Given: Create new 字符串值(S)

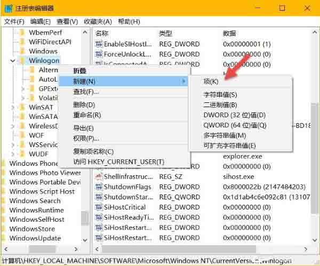Looking at the screenshot, I should click(x=241, y=95).
